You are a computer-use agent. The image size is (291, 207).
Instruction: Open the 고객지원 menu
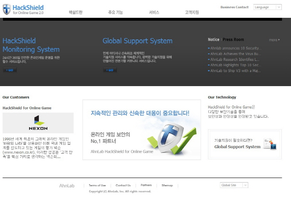(192, 12)
